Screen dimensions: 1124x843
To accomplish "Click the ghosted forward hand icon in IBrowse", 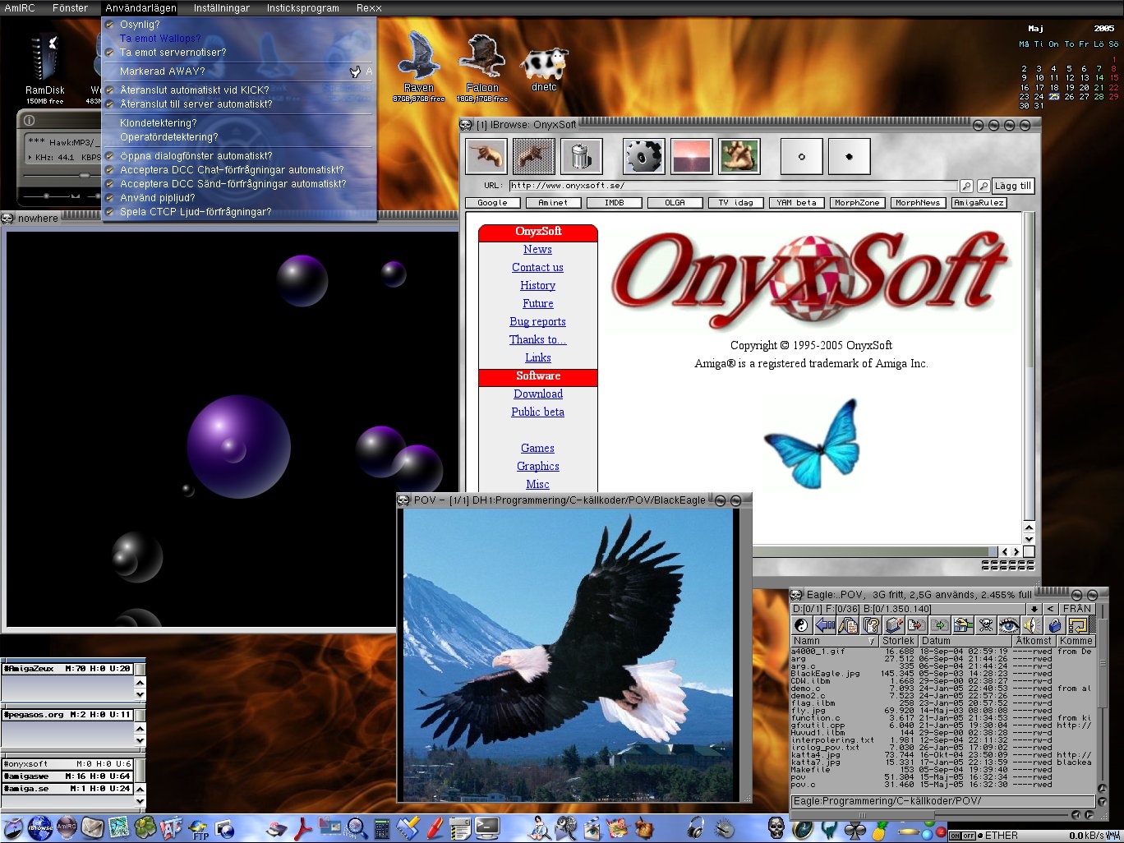I will click(533, 156).
